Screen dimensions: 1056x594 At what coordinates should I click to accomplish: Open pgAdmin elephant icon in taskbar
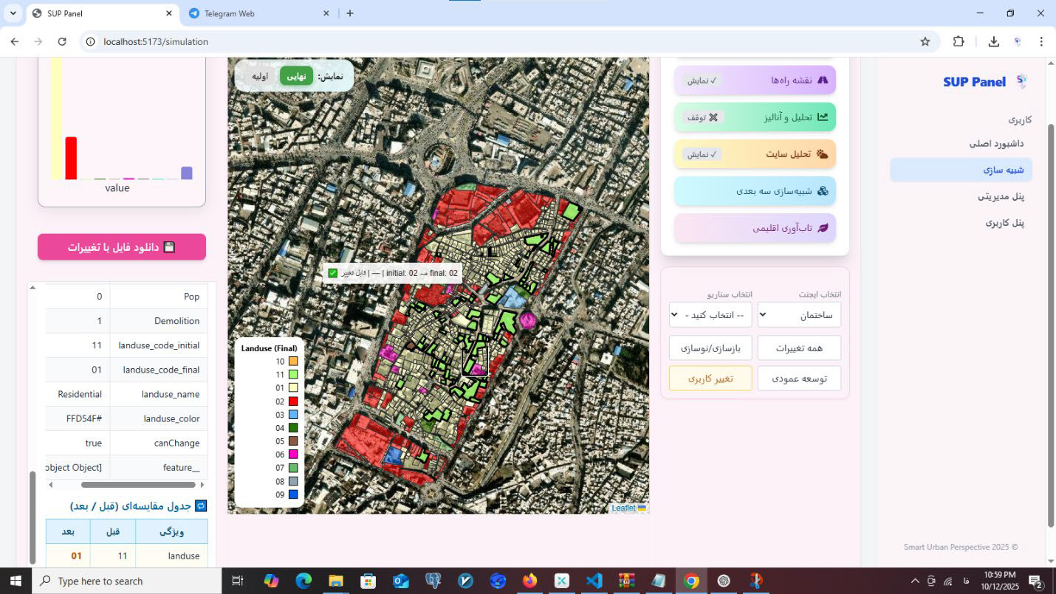(x=433, y=581)
